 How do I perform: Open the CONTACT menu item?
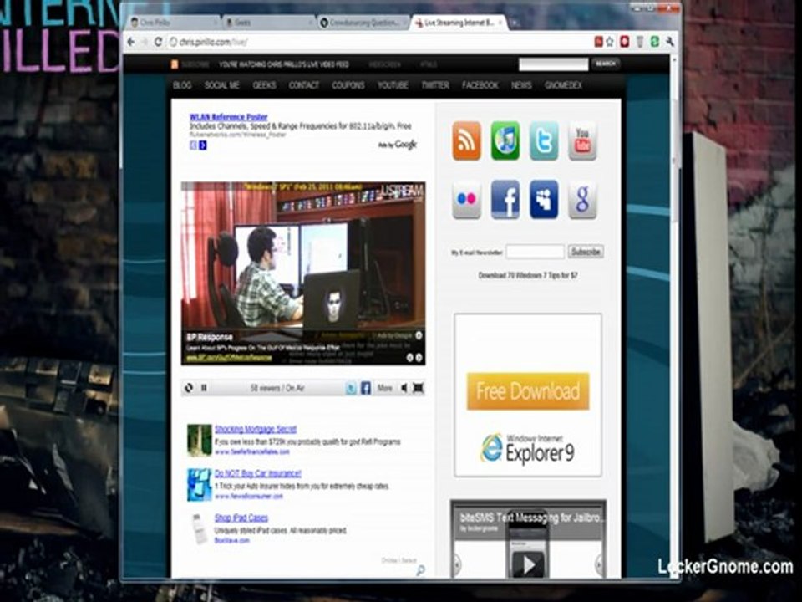pos(304,85)
